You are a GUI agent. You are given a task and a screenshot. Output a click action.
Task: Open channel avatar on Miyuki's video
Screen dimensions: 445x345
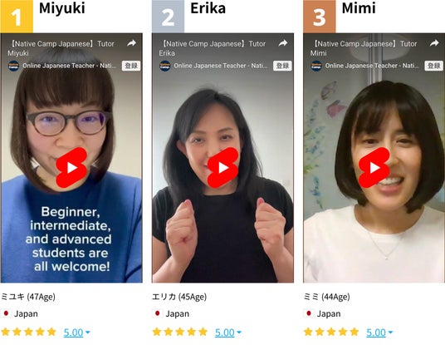[x=13, y=66]
